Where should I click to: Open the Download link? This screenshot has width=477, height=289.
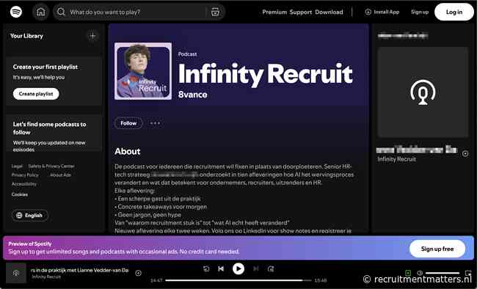329,12
